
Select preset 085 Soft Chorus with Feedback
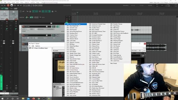pyautogui.click(x=120, y=33)
